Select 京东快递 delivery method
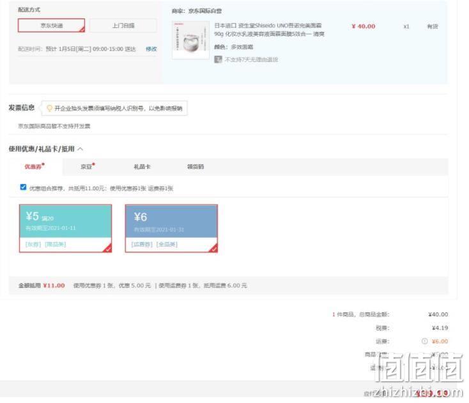Screen dimensions: 469x403 [x=52, y=26]
